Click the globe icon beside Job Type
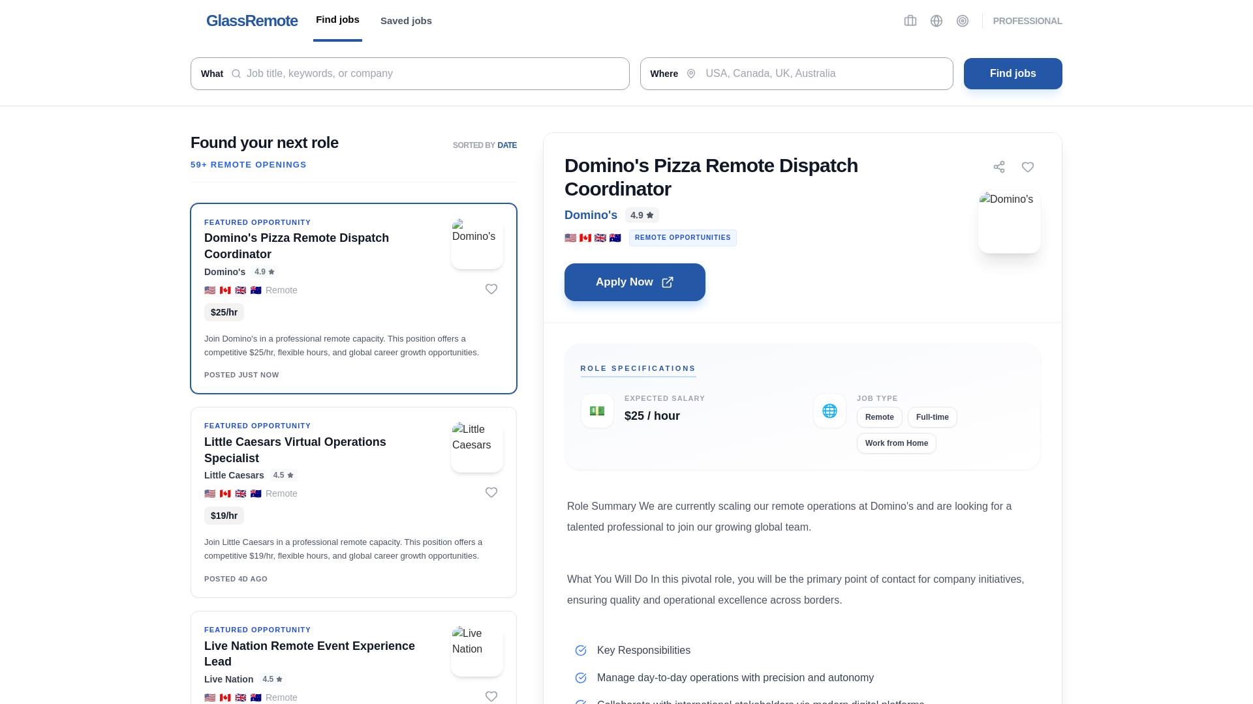The width and height of the screenshot is (1253, 704). tap(829, 411)
